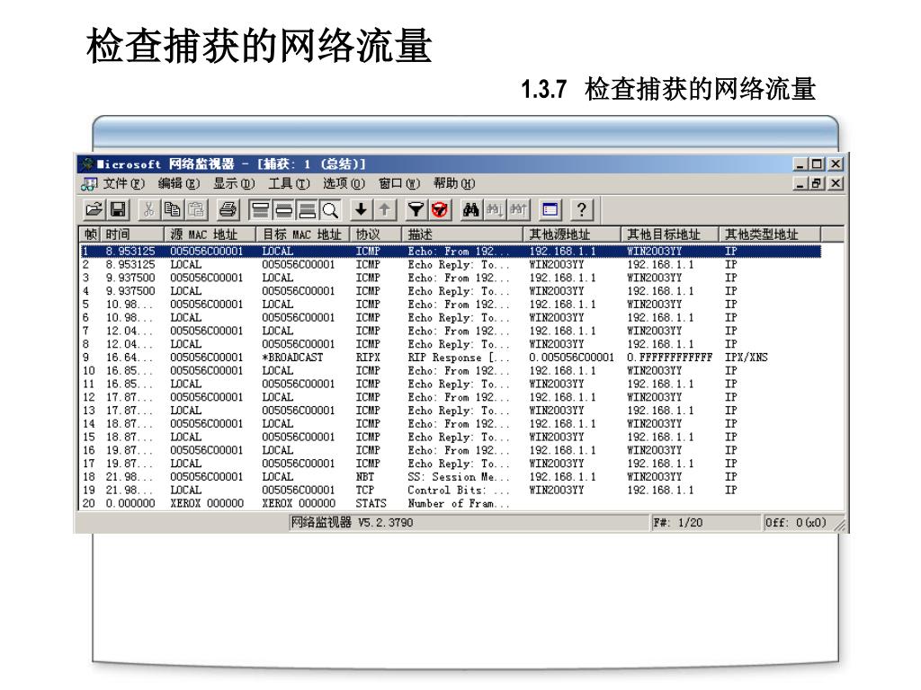Click the 'SS: Session Me...' description

click(459, 477)
